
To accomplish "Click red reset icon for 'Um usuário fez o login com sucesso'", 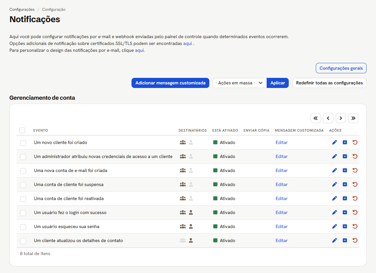I will (x=355, y=212).
